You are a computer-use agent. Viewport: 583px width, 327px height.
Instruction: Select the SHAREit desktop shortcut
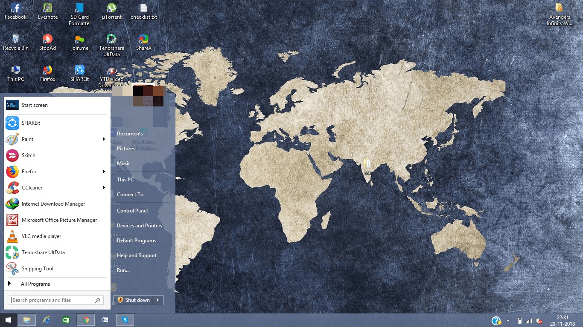coord(80,74)
